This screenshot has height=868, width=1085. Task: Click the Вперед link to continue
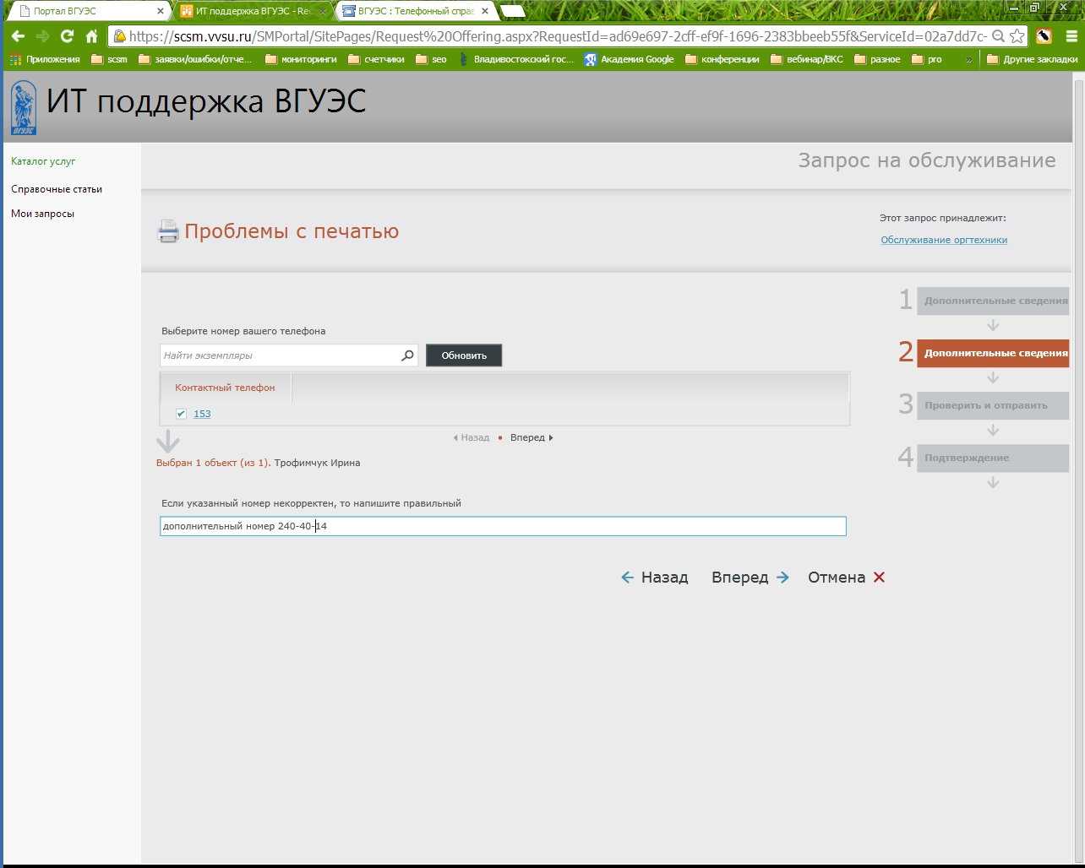(x=750, y=578)
